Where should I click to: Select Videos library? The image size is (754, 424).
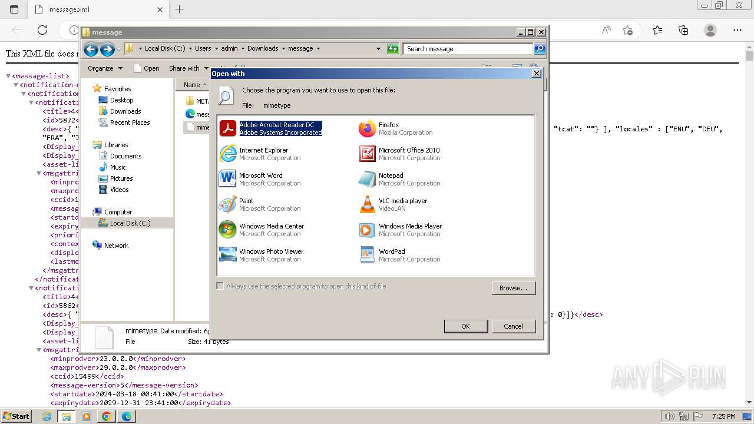tap(119, 190)
